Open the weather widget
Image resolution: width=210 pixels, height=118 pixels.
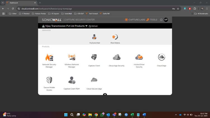10,115
